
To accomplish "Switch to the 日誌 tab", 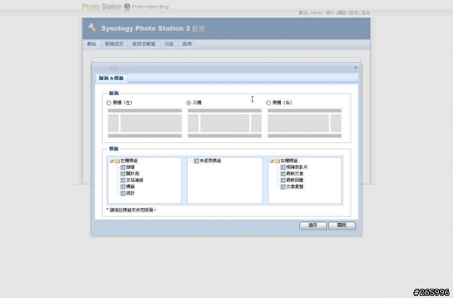I will pos(169,44).
